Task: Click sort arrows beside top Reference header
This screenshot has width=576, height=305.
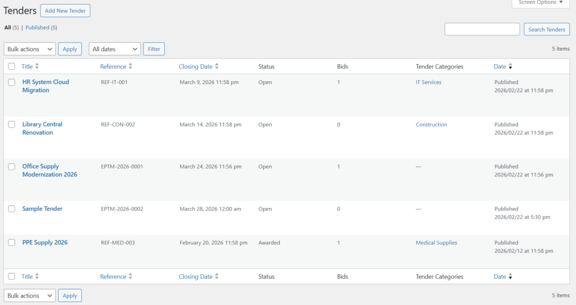Action: [130, 66]
